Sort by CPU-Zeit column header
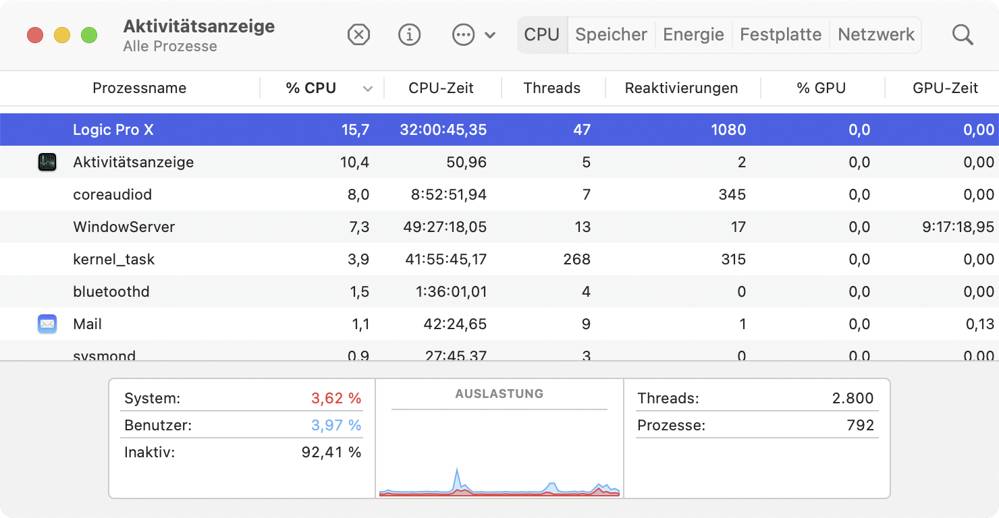Screen dimensions: 999x518 (x=441, y=88)
